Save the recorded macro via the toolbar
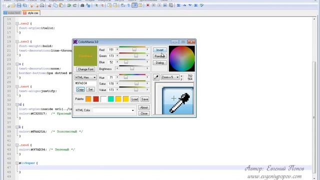Image resolution: width=320 pixels, height=180 pixels. (x=171, y=5)
